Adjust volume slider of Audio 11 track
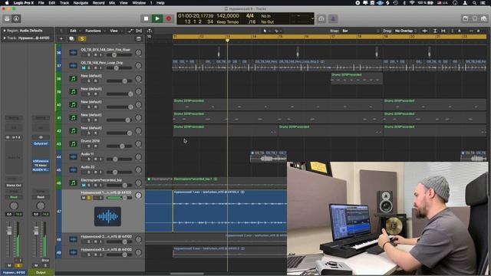The image size is (491, 276). click(x=119, y=159)
